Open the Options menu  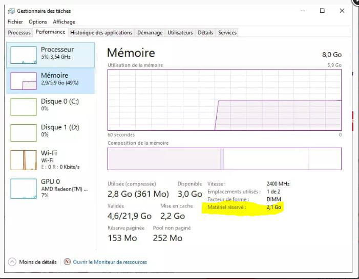tap(38, 21)
